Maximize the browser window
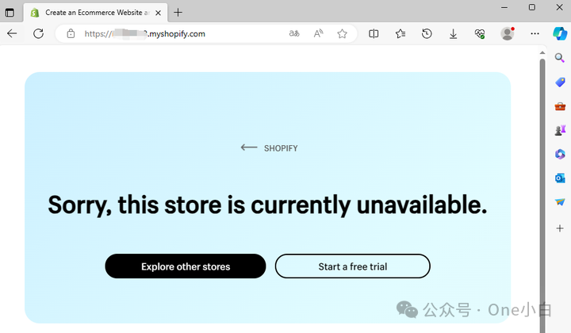 point(532,8)
